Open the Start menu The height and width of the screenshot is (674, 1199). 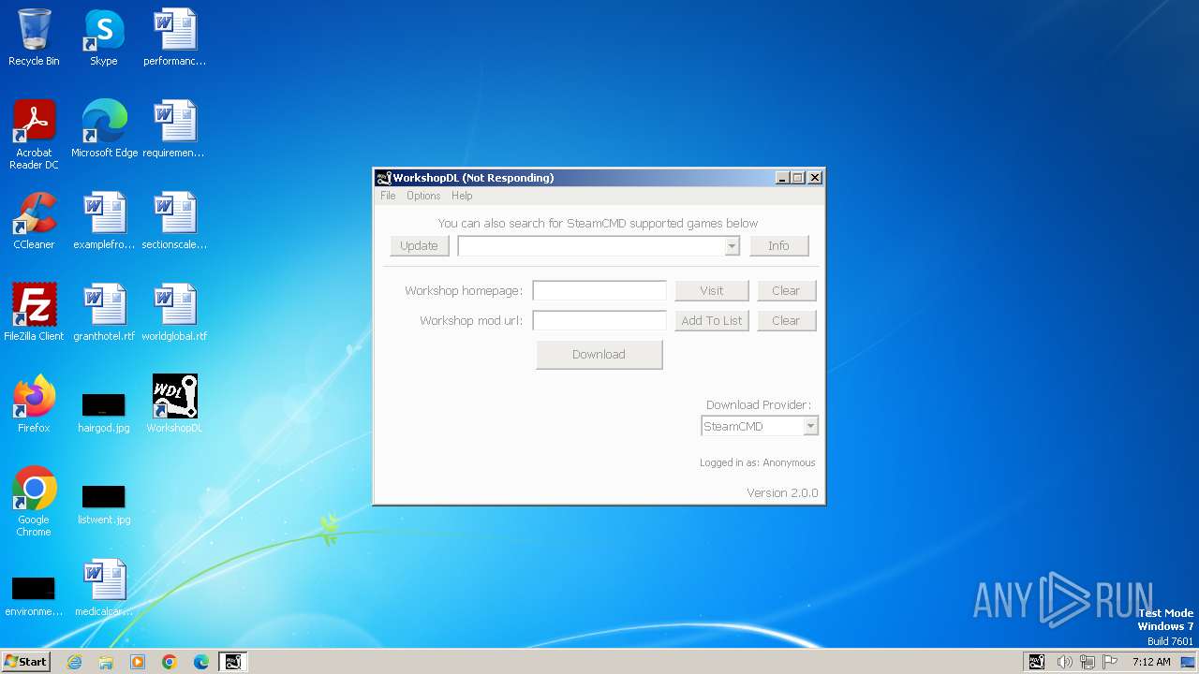25,662
